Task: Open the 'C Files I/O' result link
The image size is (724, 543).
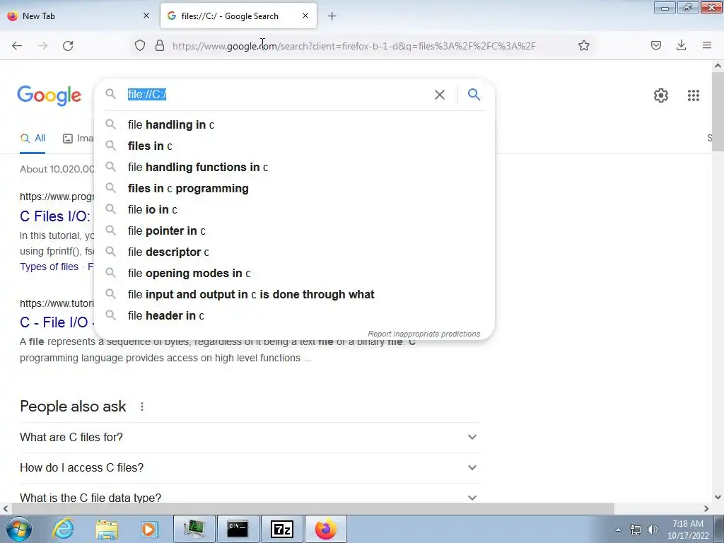Action: (55, 216)
